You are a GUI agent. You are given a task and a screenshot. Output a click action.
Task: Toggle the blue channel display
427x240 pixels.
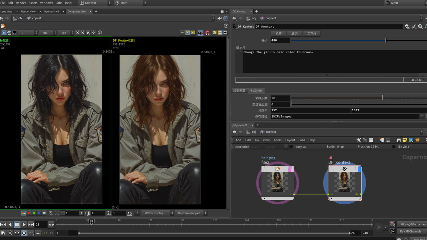[x=39, y=213]
